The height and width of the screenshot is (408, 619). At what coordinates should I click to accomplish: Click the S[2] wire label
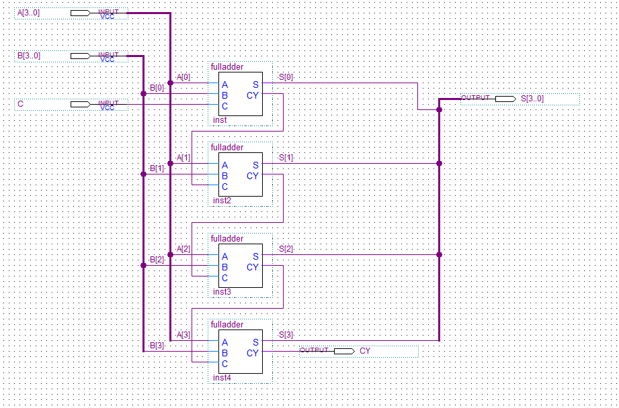(x=286, y=249)
